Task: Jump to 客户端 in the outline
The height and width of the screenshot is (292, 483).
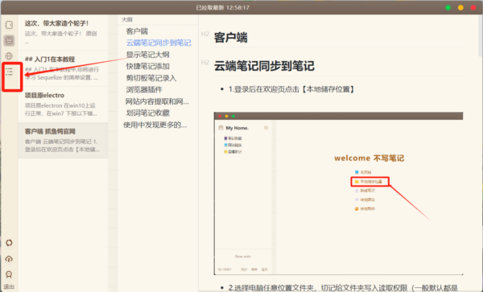Action: [137, 31]
